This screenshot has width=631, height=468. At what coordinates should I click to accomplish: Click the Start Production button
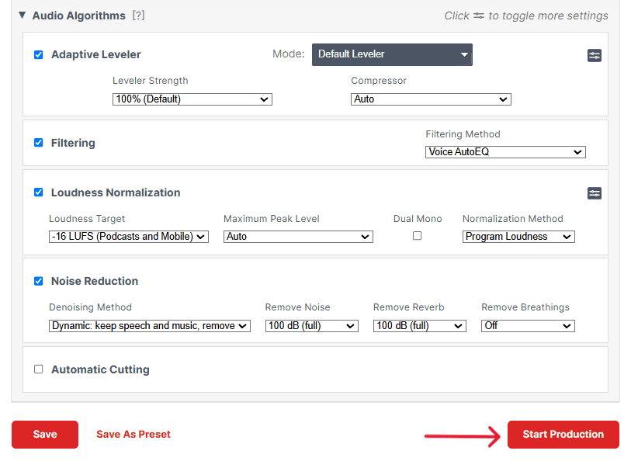(563, 434)
